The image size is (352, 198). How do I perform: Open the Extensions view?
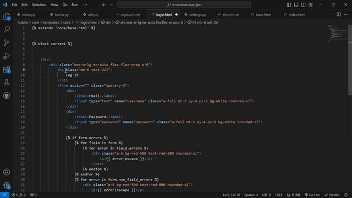point(7,69)
